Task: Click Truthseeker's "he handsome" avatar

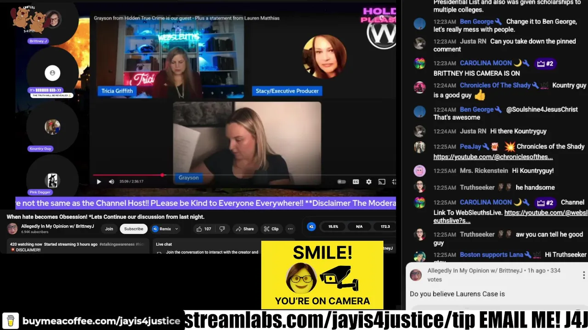Action: point(419,187)
